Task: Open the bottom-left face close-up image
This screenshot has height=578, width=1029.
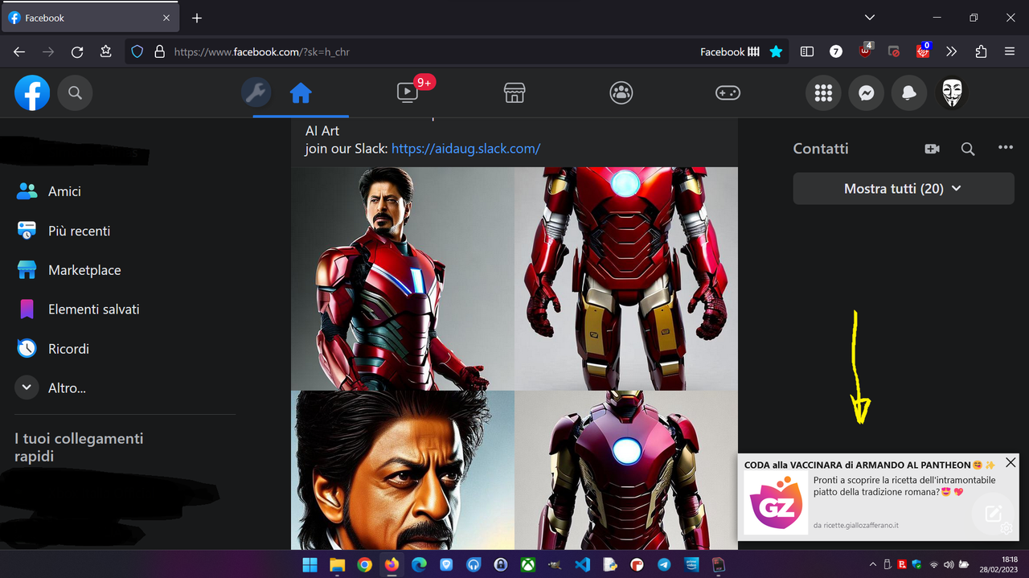Action: coord(402,470)
